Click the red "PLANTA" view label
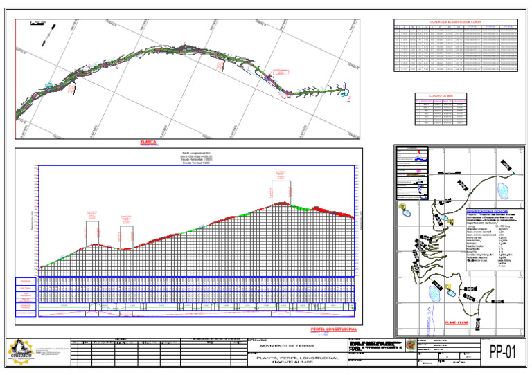This screenshot has height=375, width=532. pyautogui.click(x=148, y=142)
